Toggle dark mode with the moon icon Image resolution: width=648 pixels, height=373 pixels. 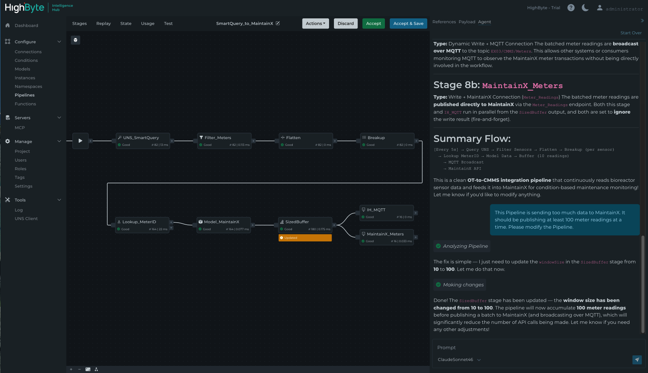pyautogui.click(x=585, y=7)
